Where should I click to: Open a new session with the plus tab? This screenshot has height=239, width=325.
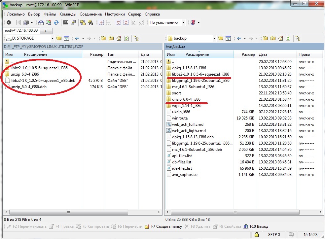pos(46,30)
